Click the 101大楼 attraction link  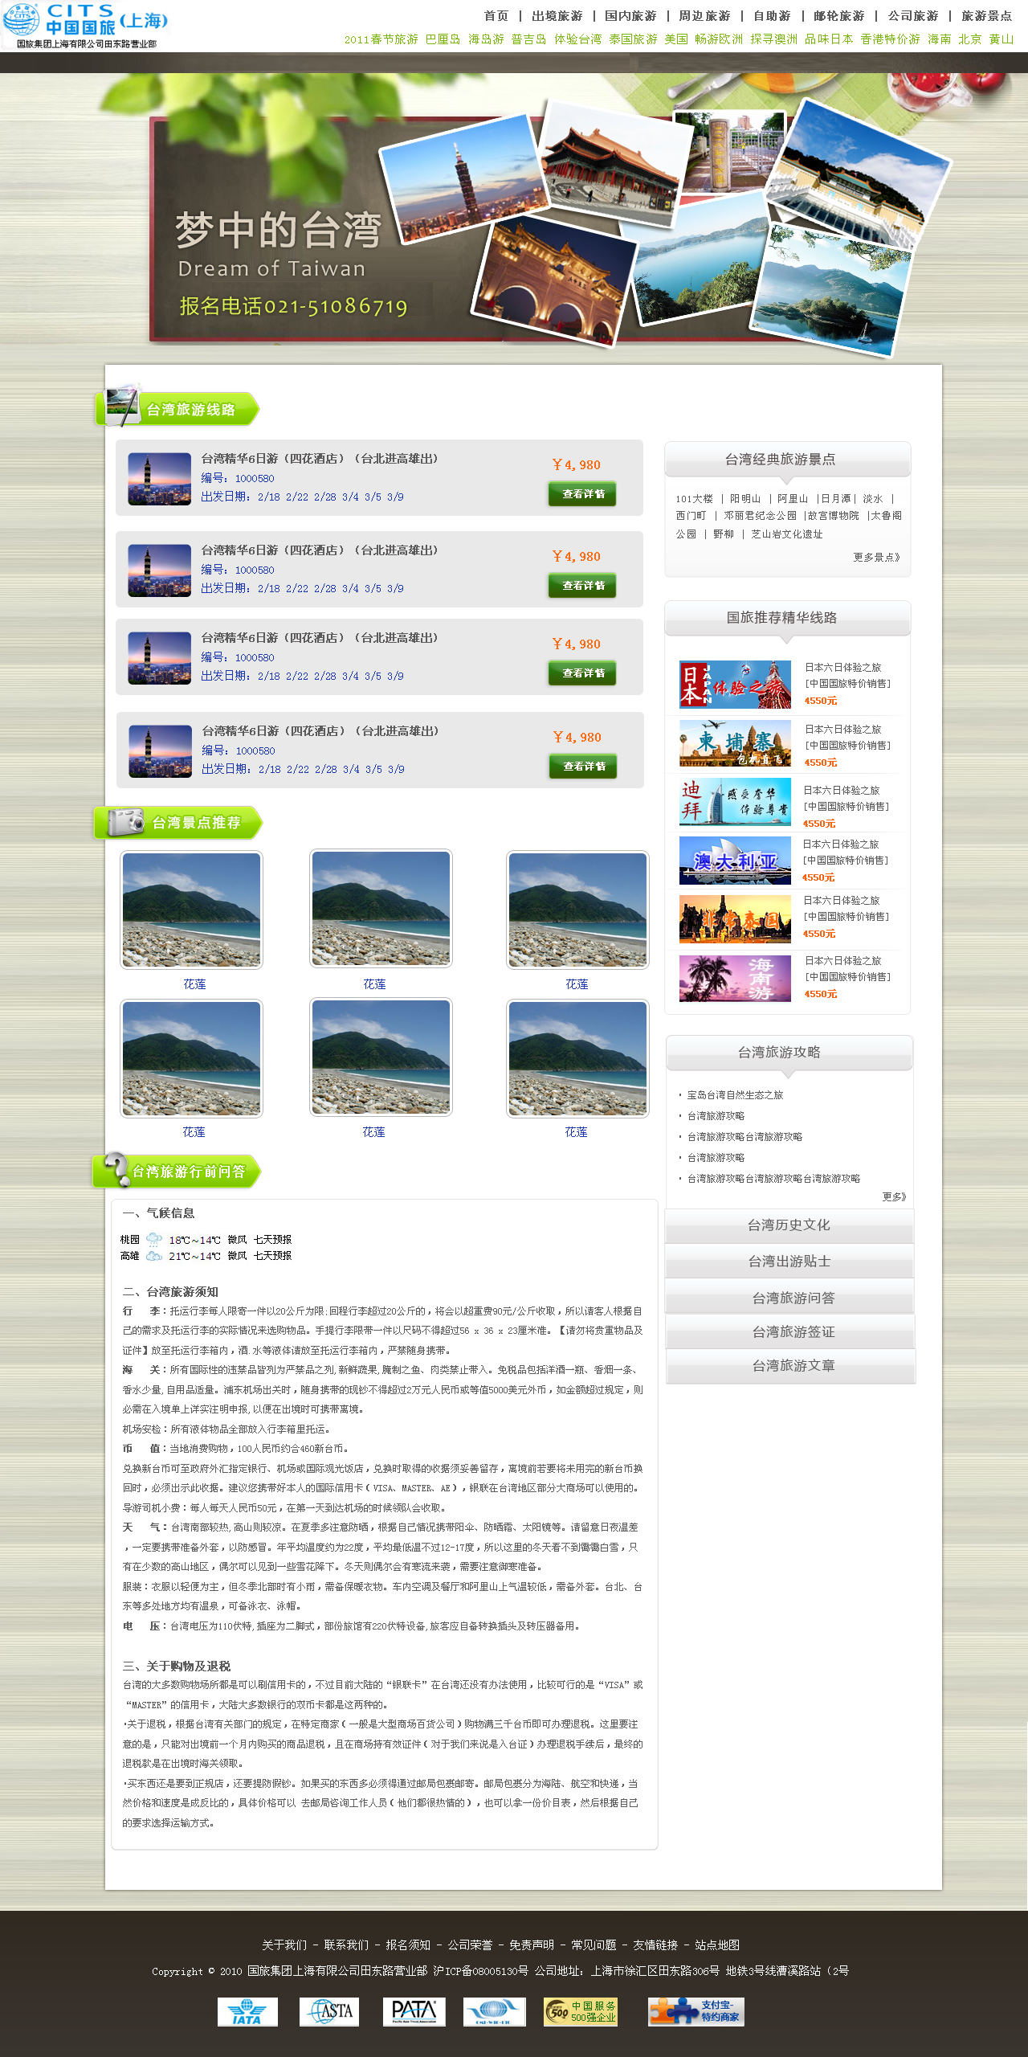tap(694, 499)
